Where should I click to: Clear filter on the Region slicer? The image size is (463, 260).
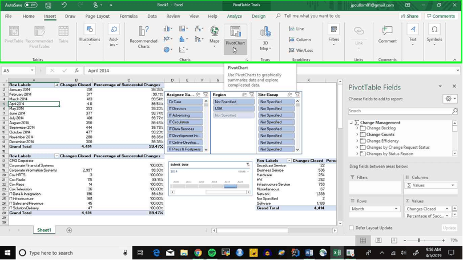click(x=252, y=95)
